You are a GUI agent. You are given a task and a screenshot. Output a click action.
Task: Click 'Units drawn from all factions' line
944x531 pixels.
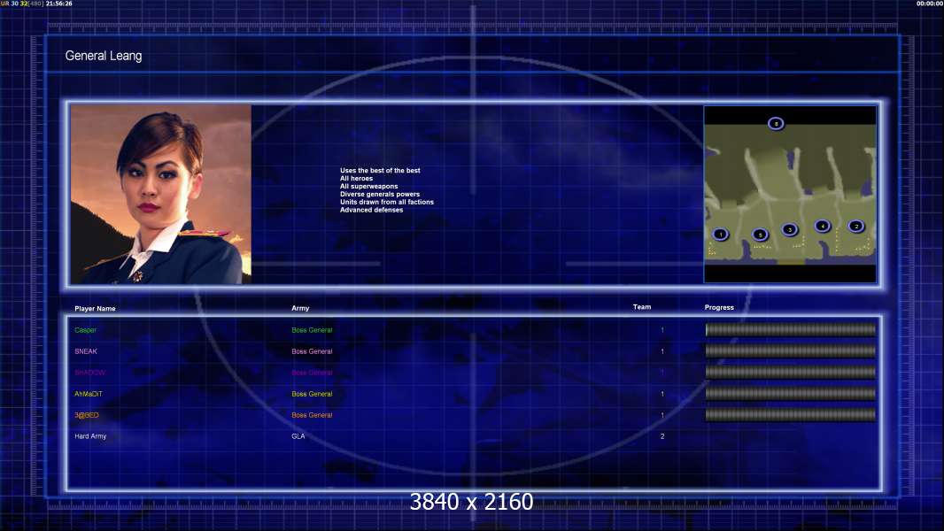(386, 202)
